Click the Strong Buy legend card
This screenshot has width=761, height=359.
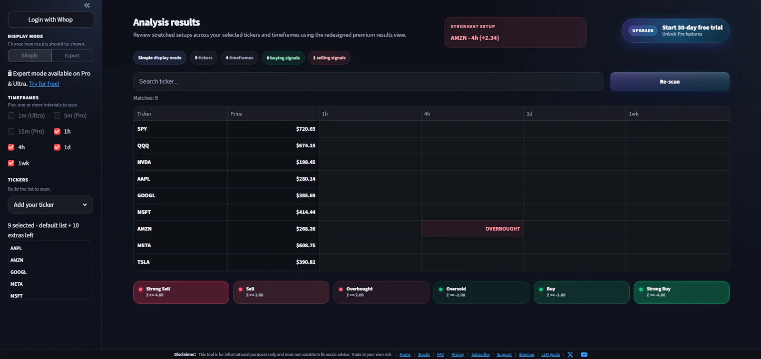[x=682, y=292]
